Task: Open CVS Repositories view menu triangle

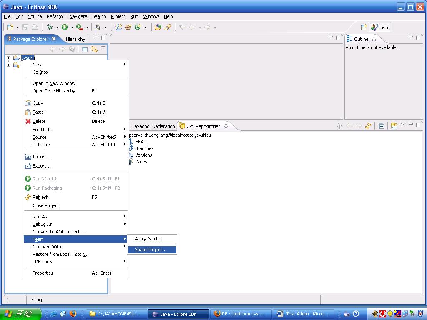Action: [403, 124]
